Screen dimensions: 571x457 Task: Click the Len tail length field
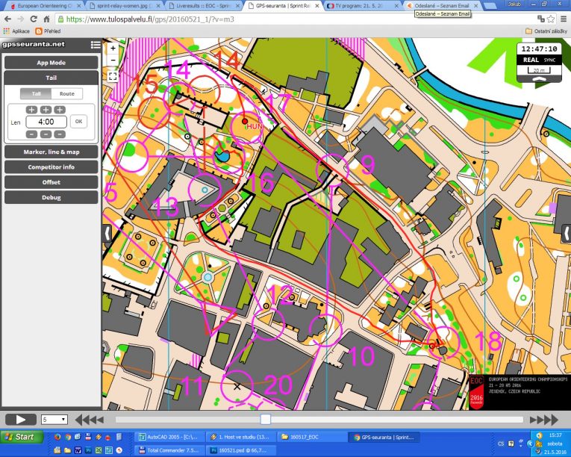tap(46, 122)
